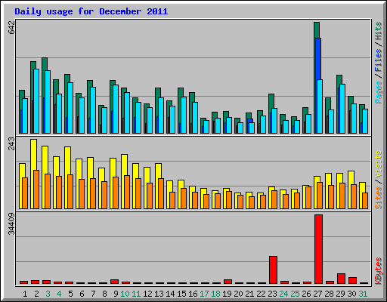Select day 23 label on the x-axis
Screen dimensions: 387x302
pos(272,294)
